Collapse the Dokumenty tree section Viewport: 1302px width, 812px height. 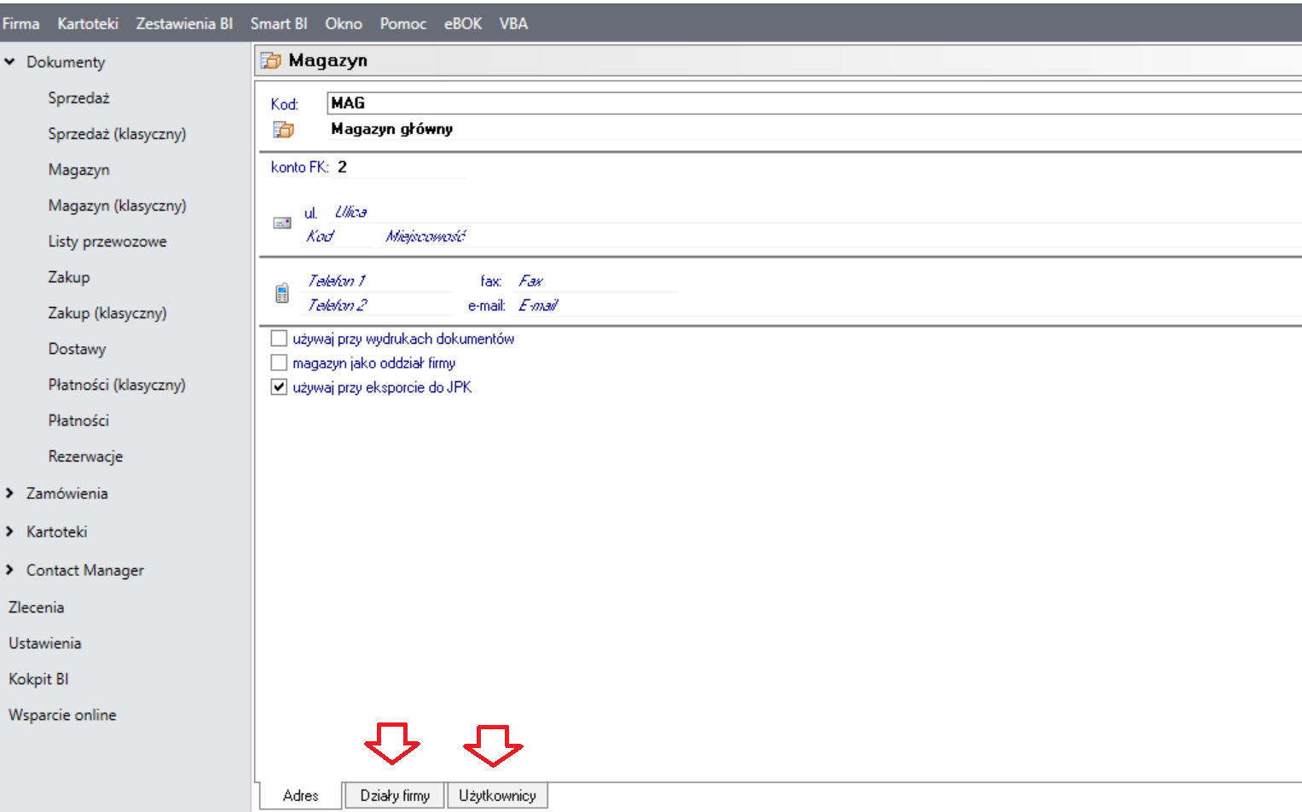click(x=10, y=62)
